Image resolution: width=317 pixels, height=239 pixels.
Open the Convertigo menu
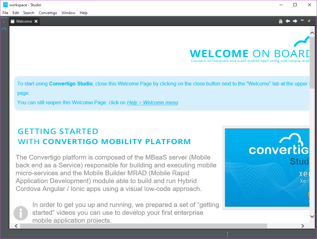click(48, 13)
